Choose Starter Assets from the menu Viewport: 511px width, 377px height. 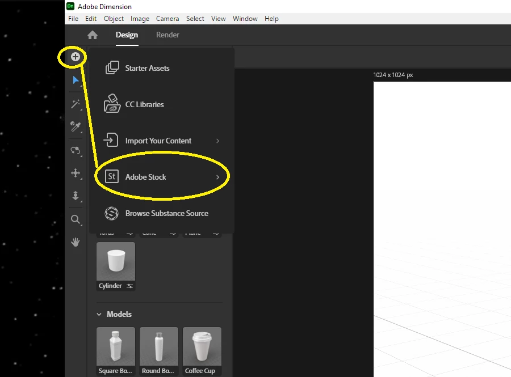162,68
